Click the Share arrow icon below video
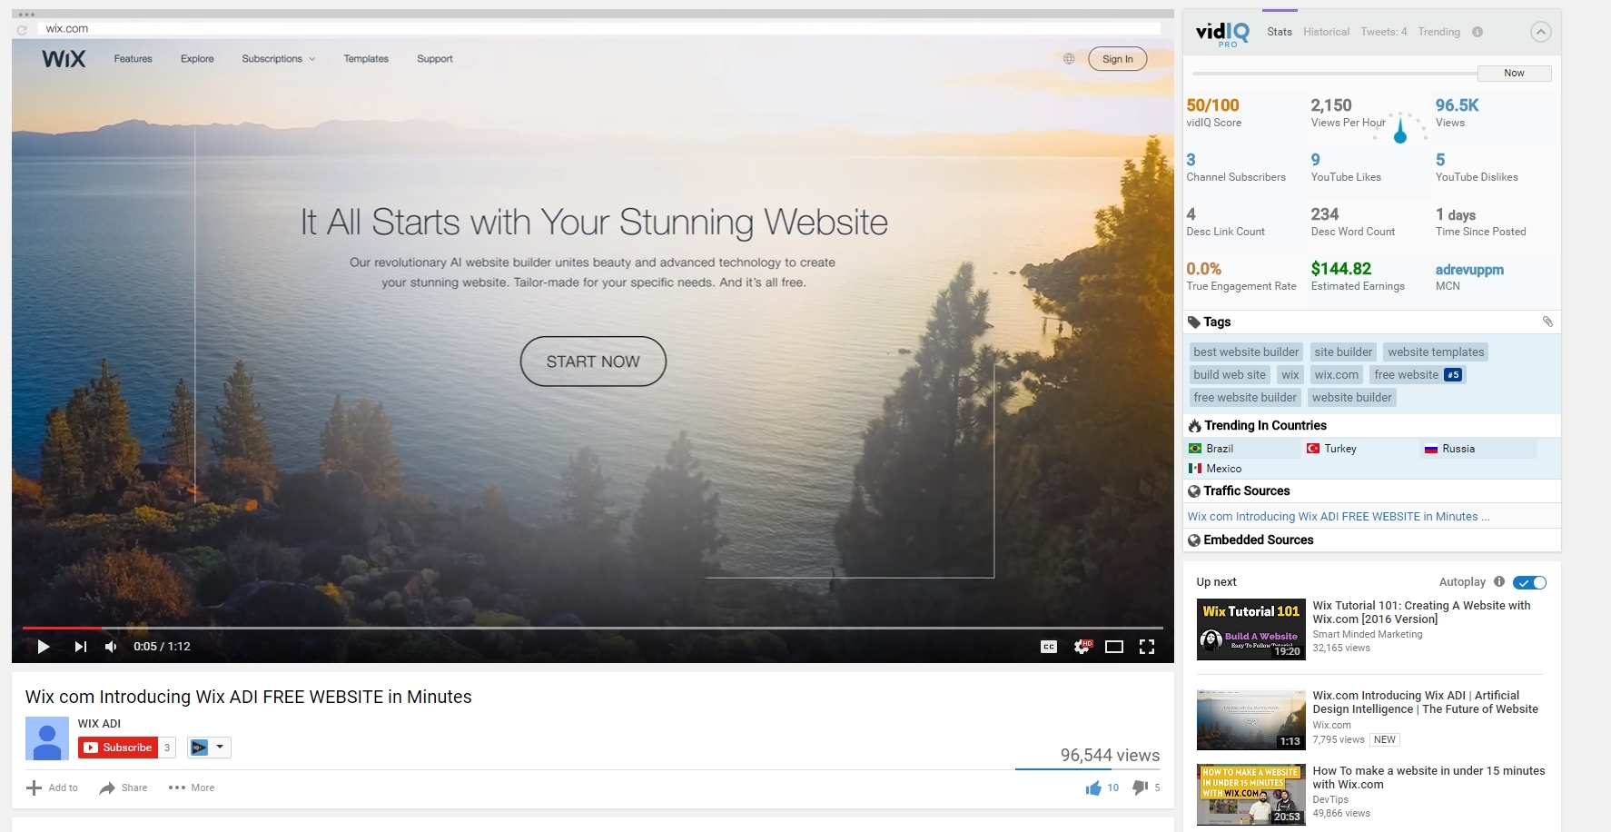The height and width of the screenshot is (832, 1611). [107, 787]
